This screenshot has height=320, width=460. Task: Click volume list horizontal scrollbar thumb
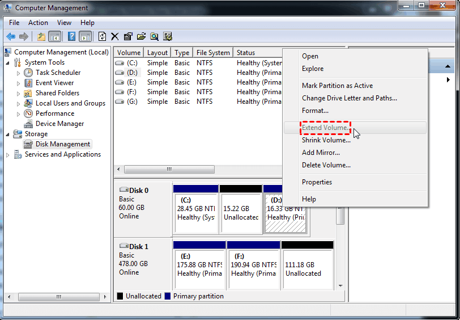pos(169,169)
